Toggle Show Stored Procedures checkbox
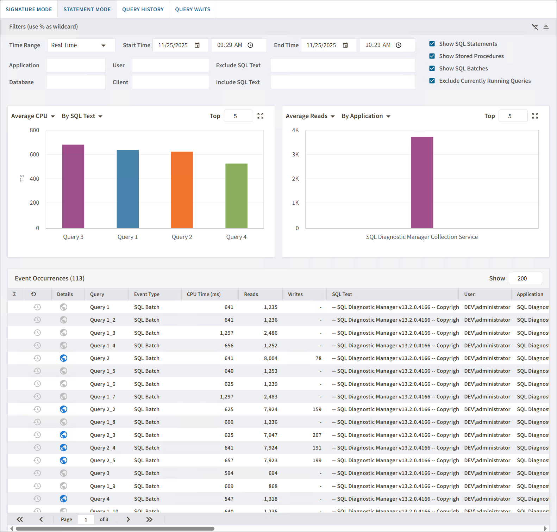557x532 pixels. click(x=432, y=56)
